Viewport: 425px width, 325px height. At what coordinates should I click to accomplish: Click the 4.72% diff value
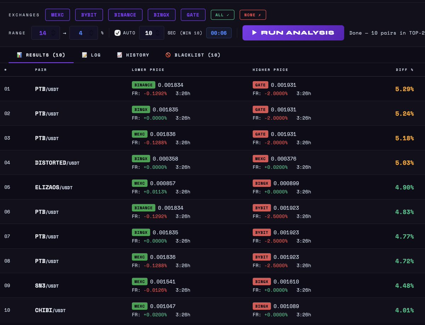point(404,261)
